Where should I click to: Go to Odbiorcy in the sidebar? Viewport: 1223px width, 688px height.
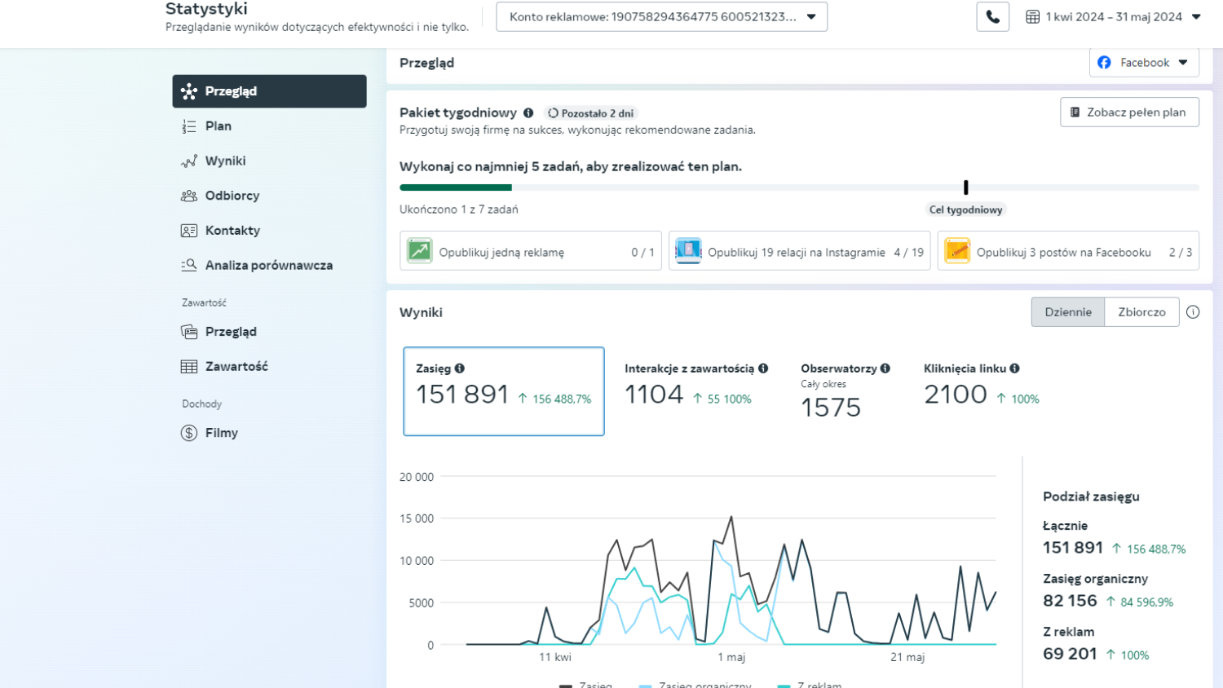point(232,196)
